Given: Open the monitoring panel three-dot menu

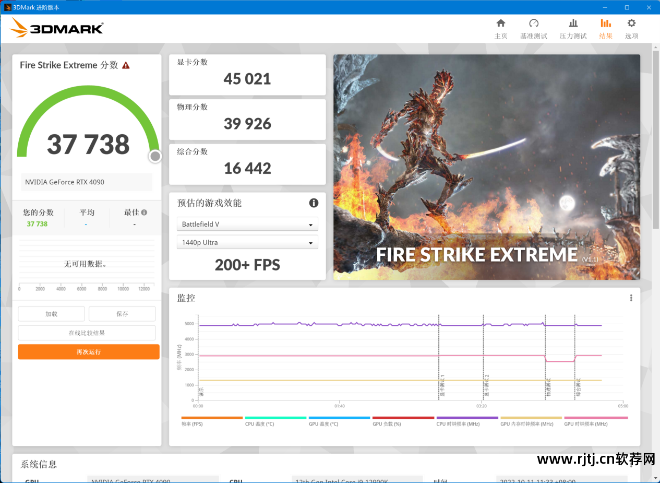Looking at the screenshot, I should click(x=631, y=298).
